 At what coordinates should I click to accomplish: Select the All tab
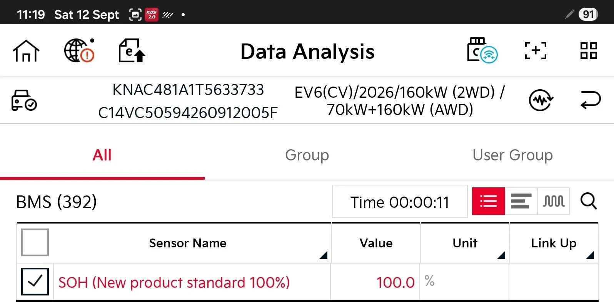point(102,155)
